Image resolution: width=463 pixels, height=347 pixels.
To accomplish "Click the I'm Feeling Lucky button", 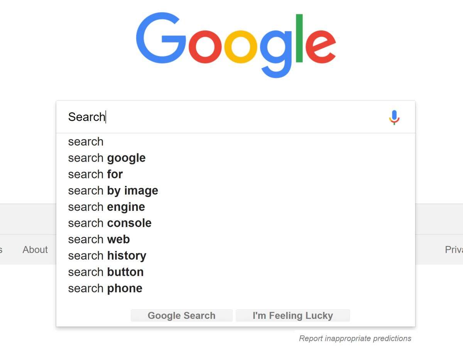I will click(x=293, y=315).
